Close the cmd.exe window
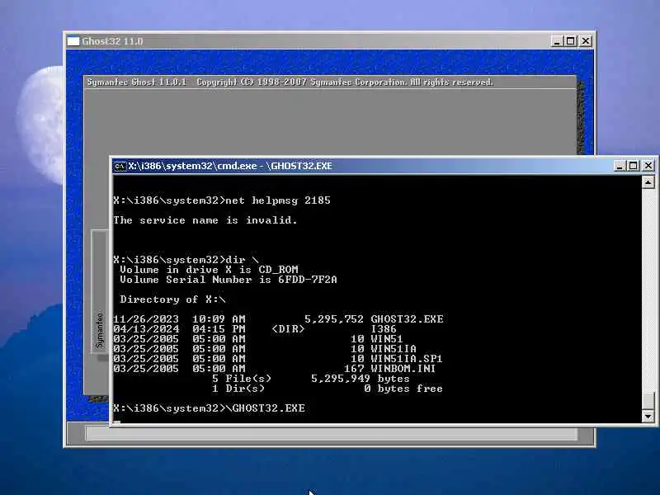 pyautogui.click(x=648, y=166)
